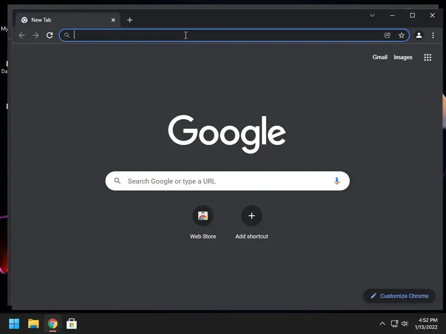This screenshot has height=334, width=446.
Task: Open the network status tray icon
Action: pyautogui.click(x=394, y=324)
